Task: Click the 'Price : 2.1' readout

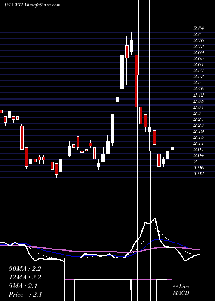Action: coord(25,295)
